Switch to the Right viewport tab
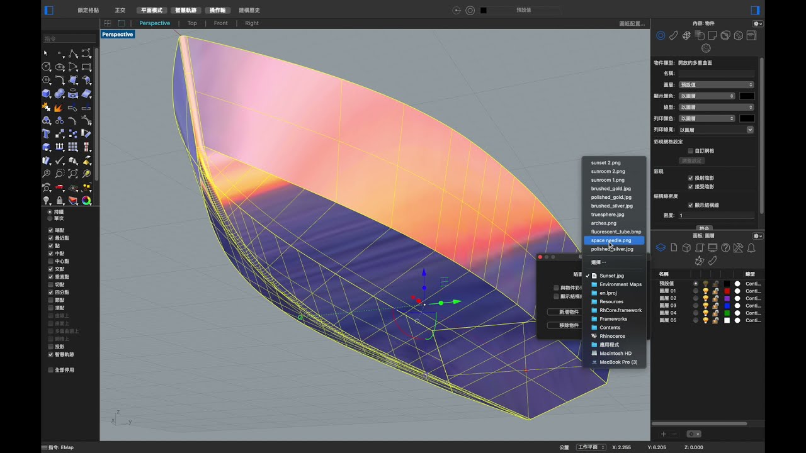 pyautogui.click(x=252, y=23)
